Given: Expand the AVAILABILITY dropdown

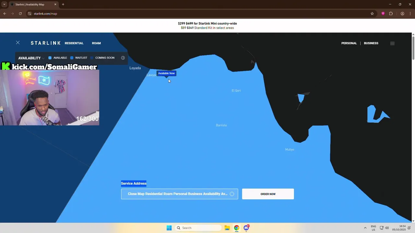Looking at the screenshot, I should (31, 58).
